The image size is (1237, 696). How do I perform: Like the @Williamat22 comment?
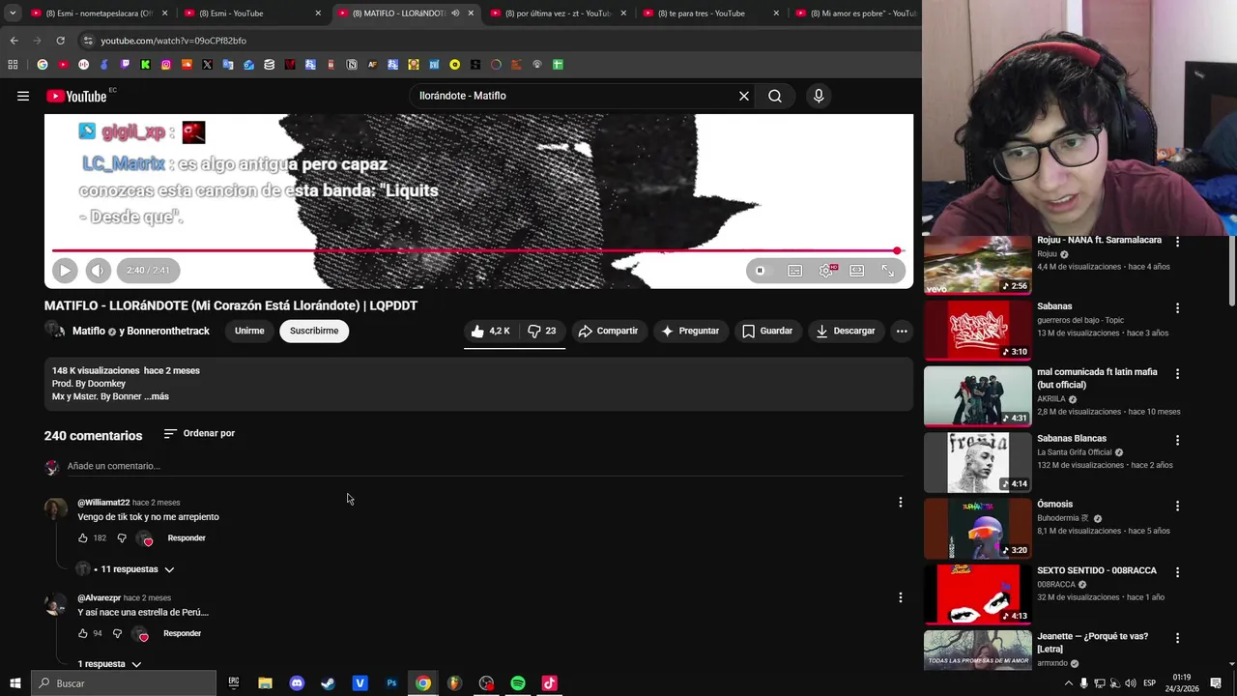coord(83,537)
